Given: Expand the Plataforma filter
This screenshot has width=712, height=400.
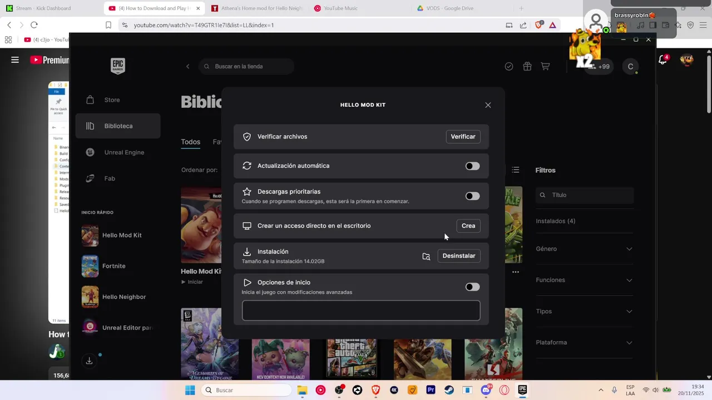Looking at the screenshot, I should (584, 342).
